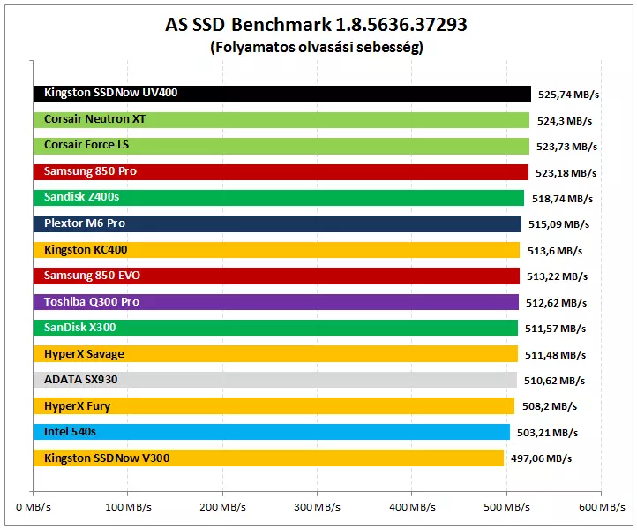Image resolution: width=637 pixels, height=530 pixels.
Task: Click the value label '525,74 MB/s'
Action: pyautogui.click(x=568, y=95)
